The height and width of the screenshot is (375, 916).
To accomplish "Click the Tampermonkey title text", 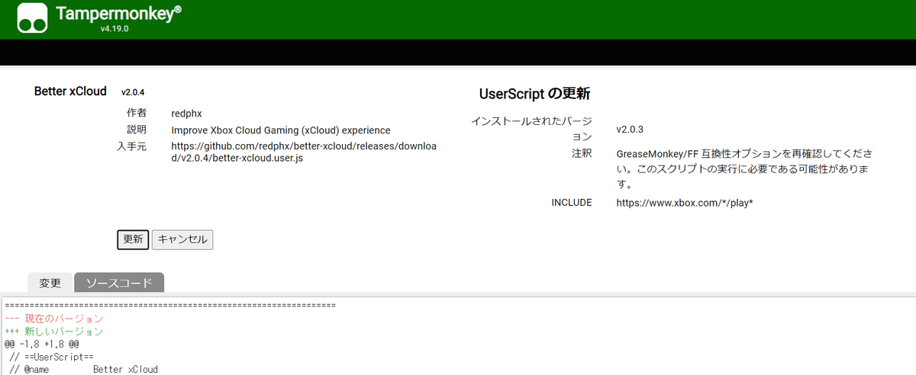I will pos(119,13).
